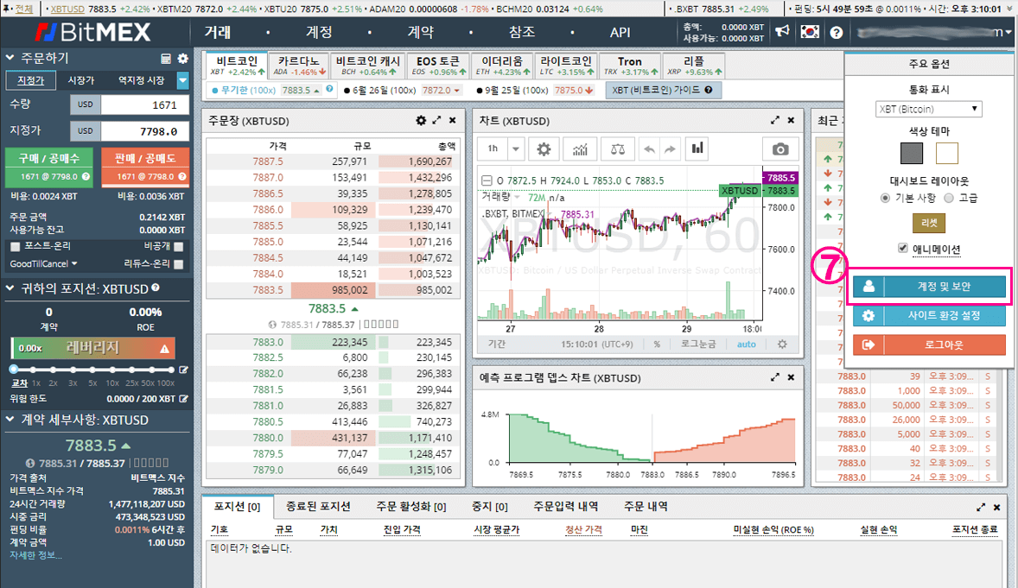Screen dimensions: 1018x588
Task: Toggle the 애니메이션 checkbox
Action: click(902, 248)
